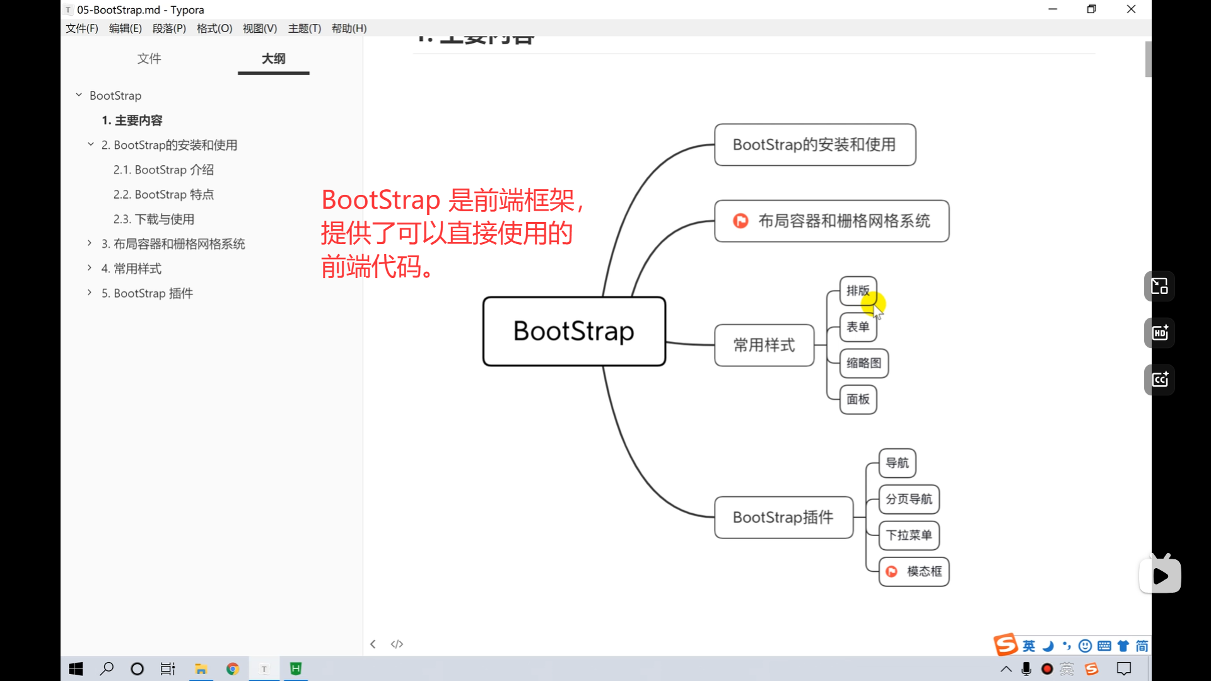Open the 格式(O) menu
1211x681 pixels.
pyautogui.click(x=214, y=28)
